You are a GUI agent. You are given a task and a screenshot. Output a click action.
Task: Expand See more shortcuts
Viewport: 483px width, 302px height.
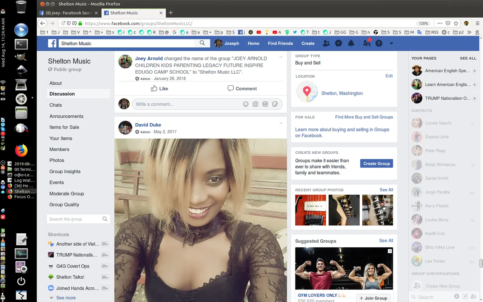pos(66,298)
